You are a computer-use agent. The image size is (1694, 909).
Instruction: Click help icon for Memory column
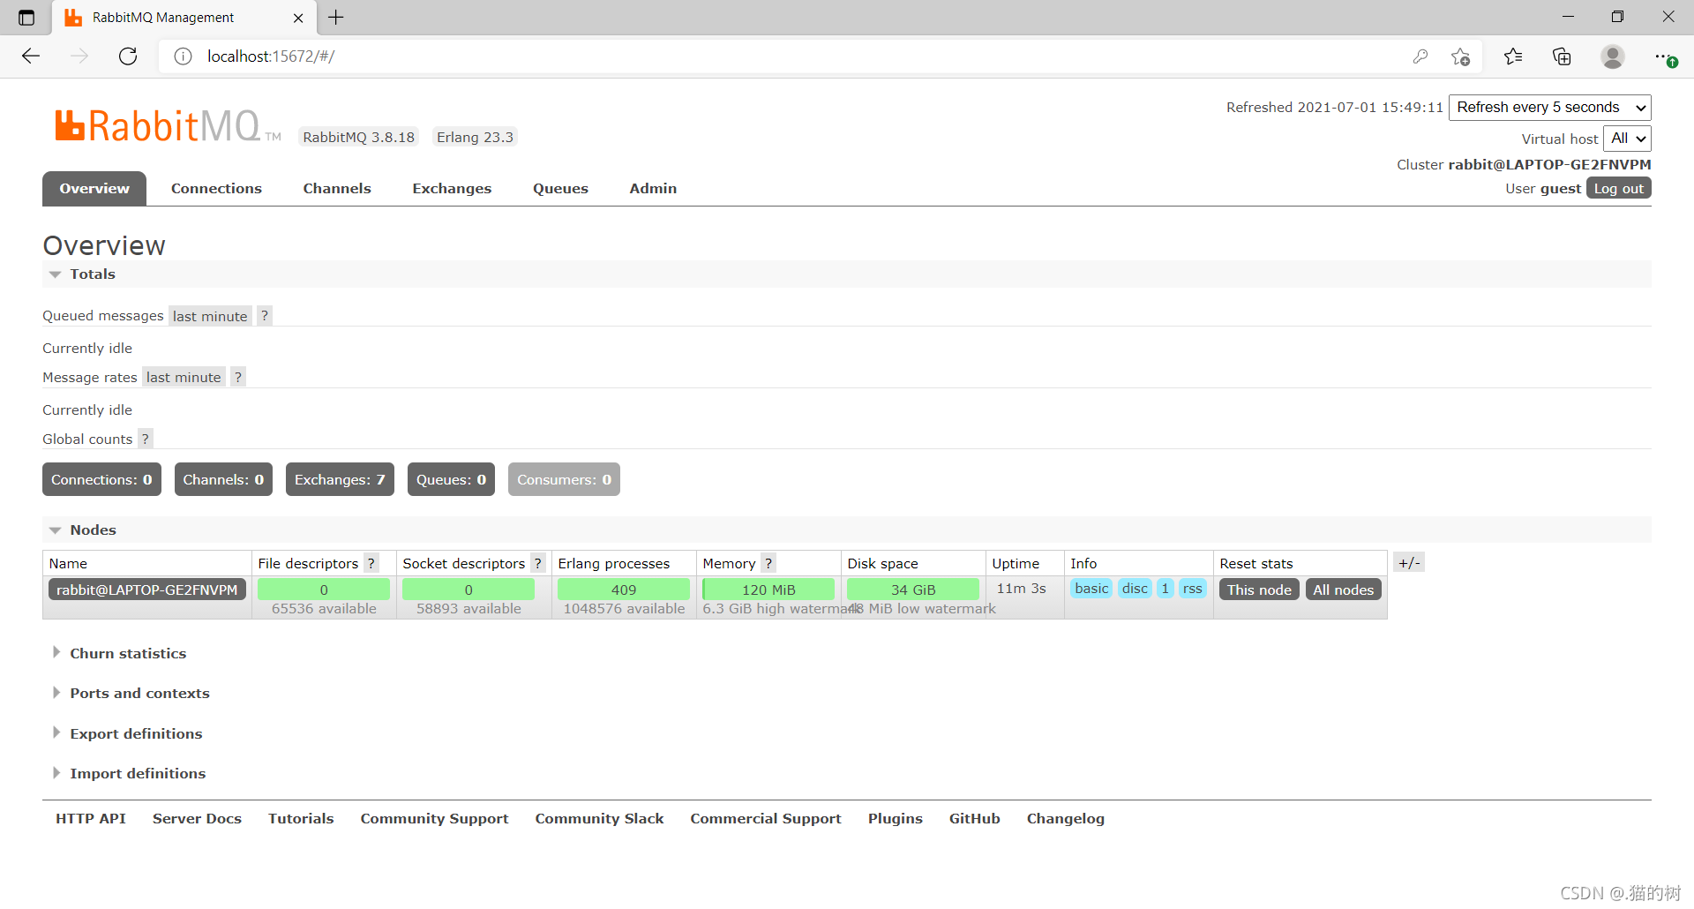(768, 563)
